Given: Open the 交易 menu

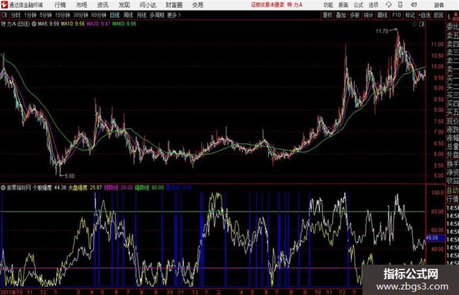Looking at the screenshot, I should tap(198, 5).
